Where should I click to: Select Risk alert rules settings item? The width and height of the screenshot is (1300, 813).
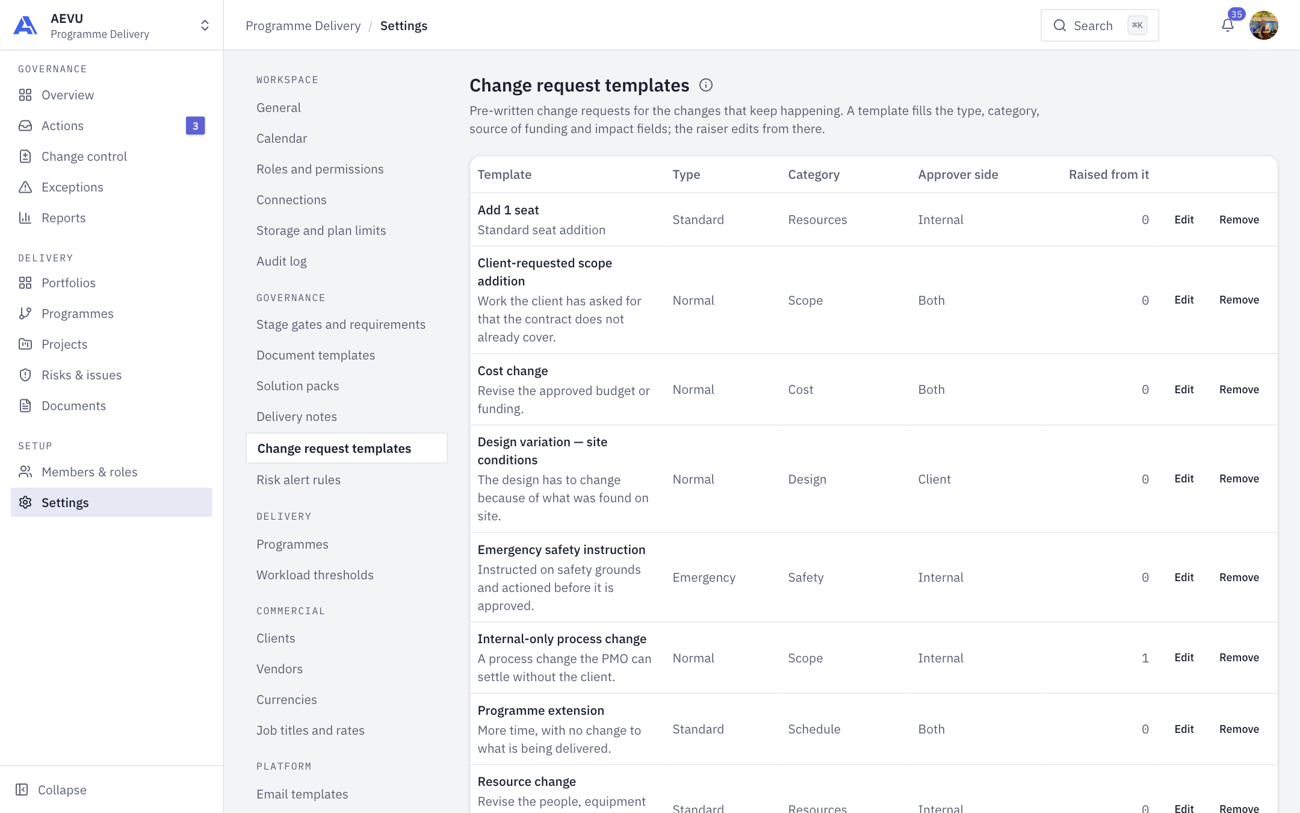coord(299,480)
